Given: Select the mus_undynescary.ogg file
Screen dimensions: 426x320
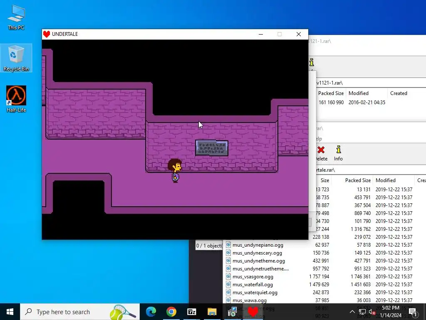Looking at the screenshot, I should tap(257, 253).
